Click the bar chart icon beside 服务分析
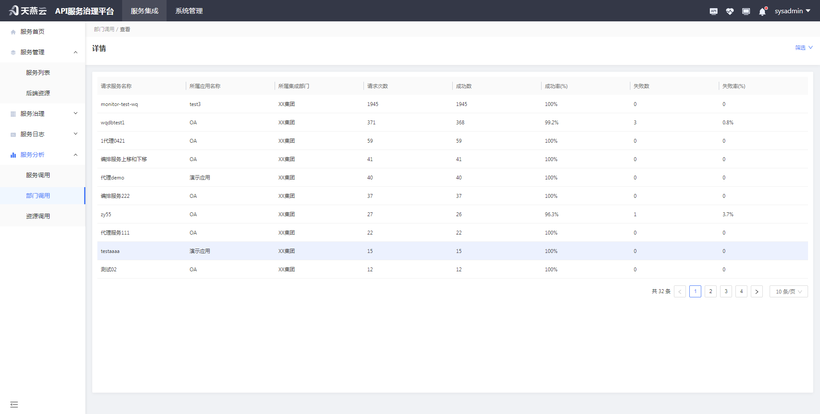 13,155
